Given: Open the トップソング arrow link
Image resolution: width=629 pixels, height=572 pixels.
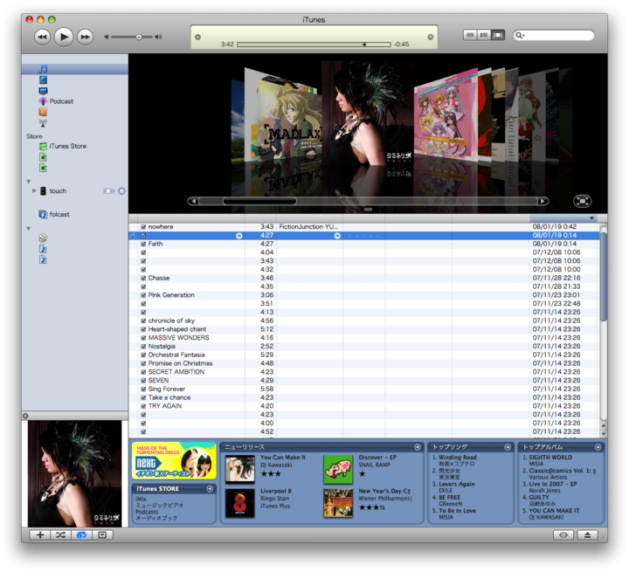Looking at the screenshot, I should click(x=508, y=447).
